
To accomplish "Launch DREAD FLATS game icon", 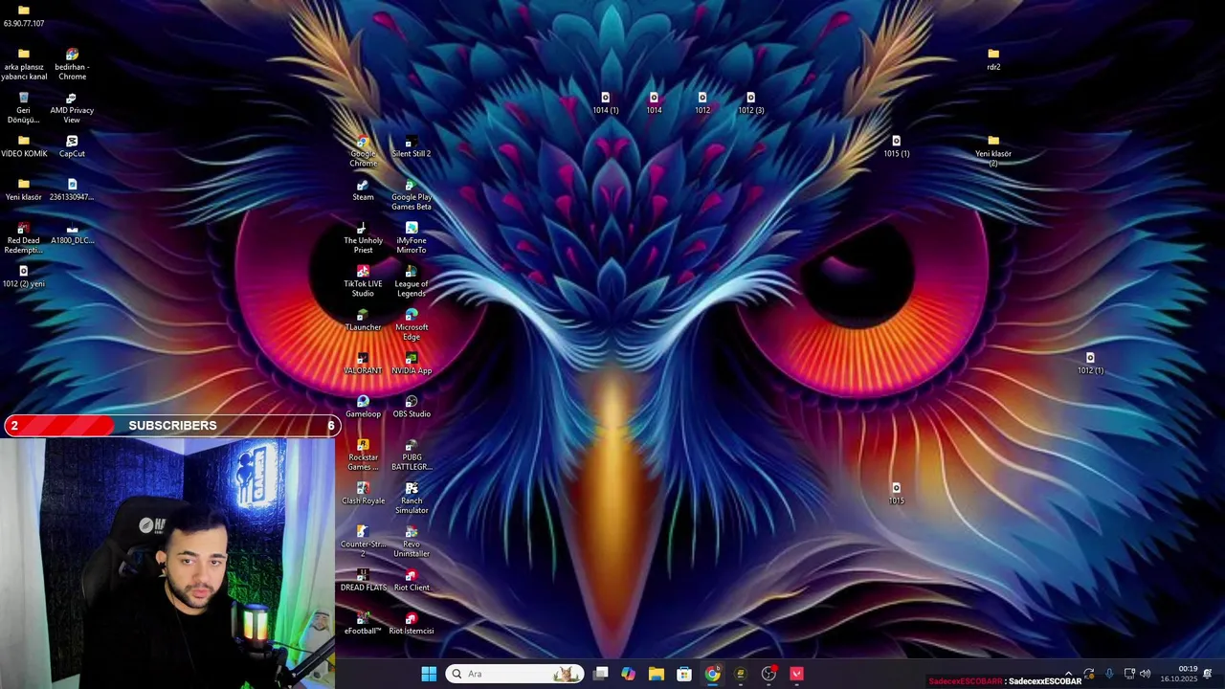I will pos(363,580).
